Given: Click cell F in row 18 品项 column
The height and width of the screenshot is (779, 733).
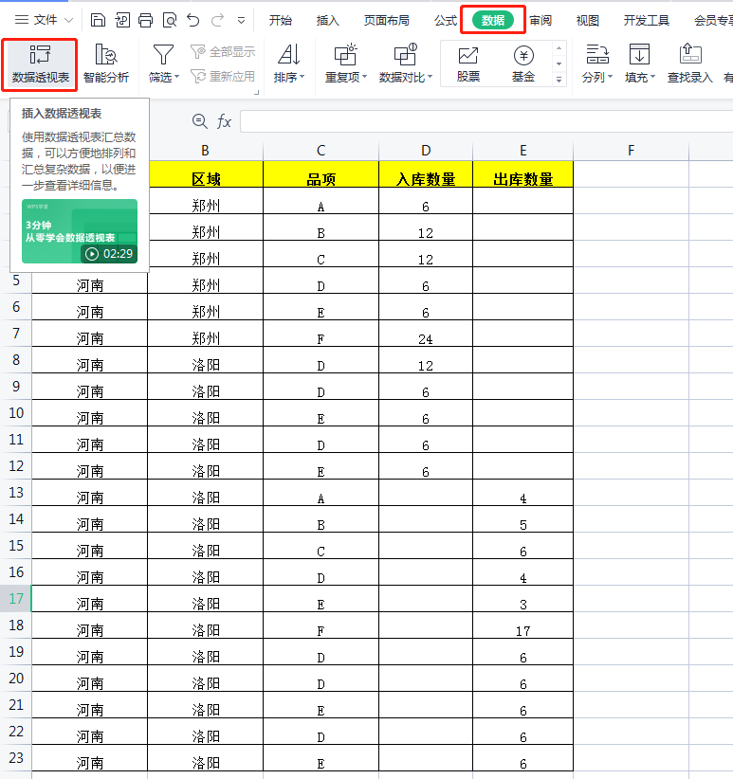Looking at the screenshot, I should pos(321,625).
